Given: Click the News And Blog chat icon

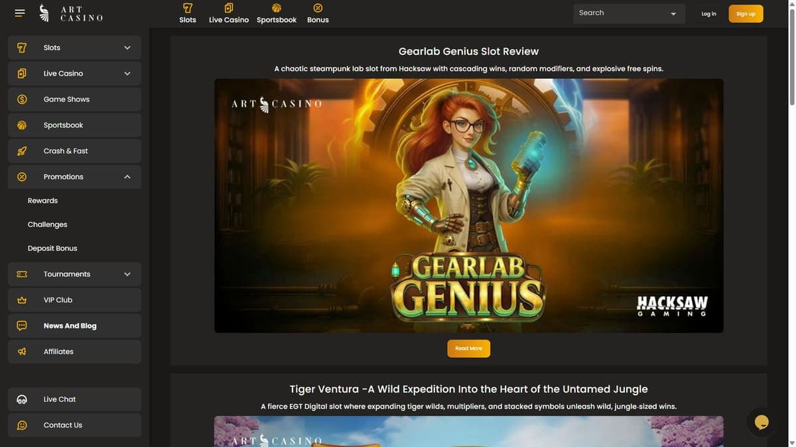Looking at the screenshot, I should (22, 326).
